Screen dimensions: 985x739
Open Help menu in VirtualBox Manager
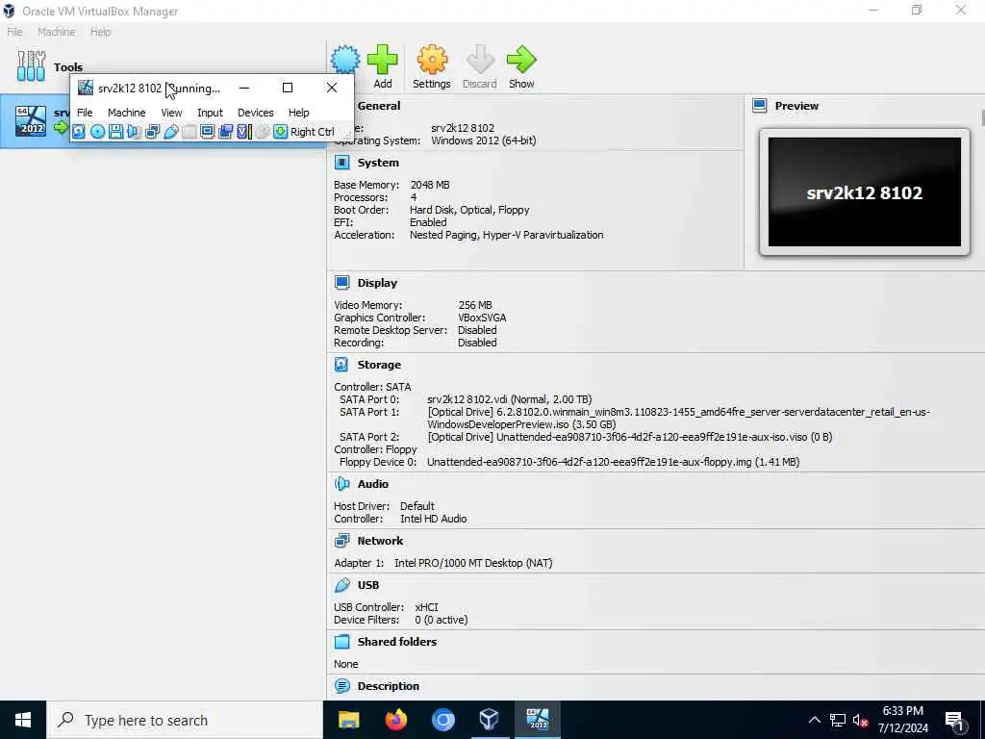(x=100, y=32)
